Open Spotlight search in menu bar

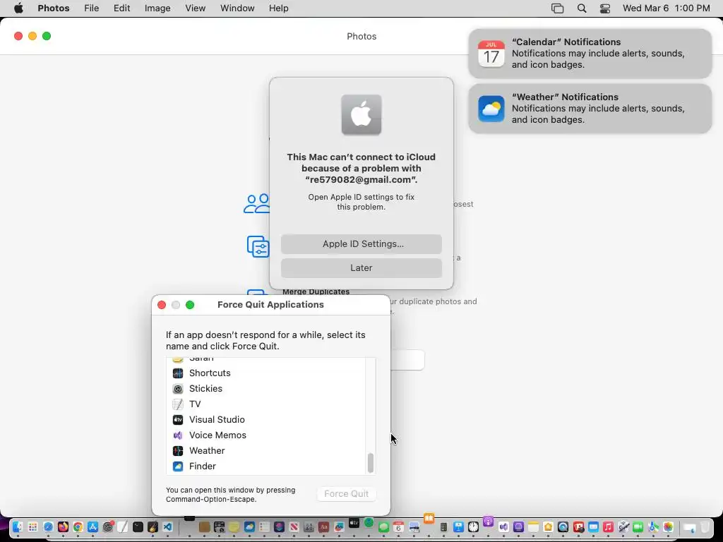(x=582, y=8)
